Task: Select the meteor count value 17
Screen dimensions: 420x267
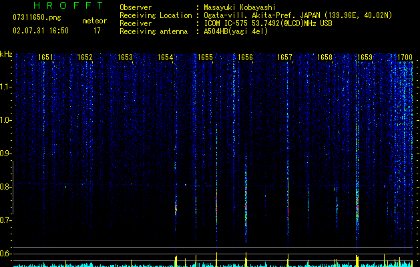Action: [x=97, y=31]
